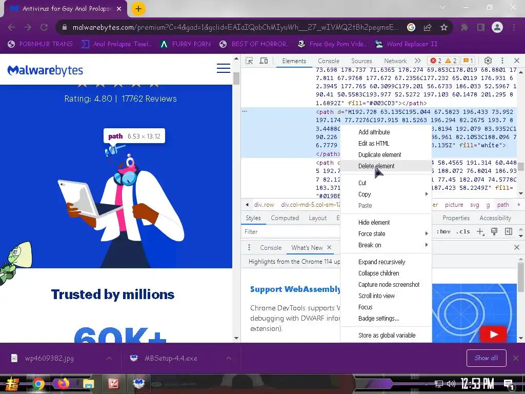Click svg in the breadcrumb trail

click(x=475, y=205)
